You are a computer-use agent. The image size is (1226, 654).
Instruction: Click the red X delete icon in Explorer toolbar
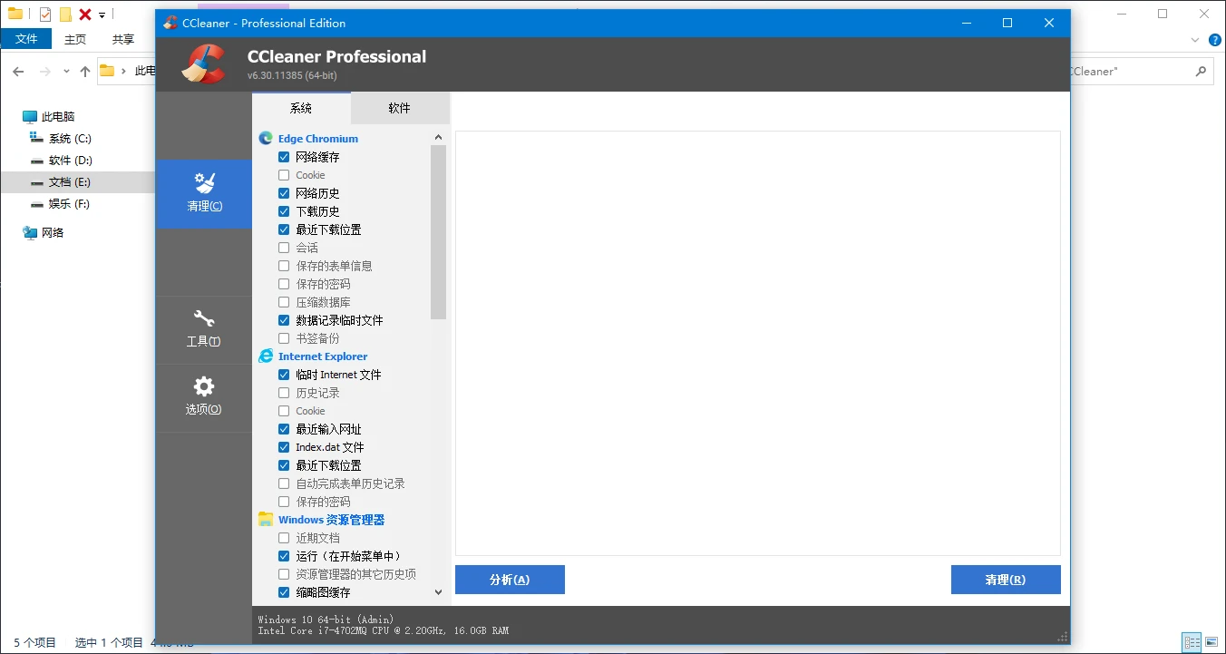pos(85,15)
